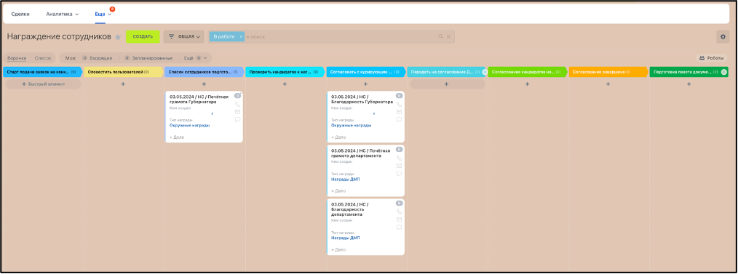738x274 pixels.
Task: Mark Награждение сотрудников as favorite with star
Action: (x=118, y=37)
